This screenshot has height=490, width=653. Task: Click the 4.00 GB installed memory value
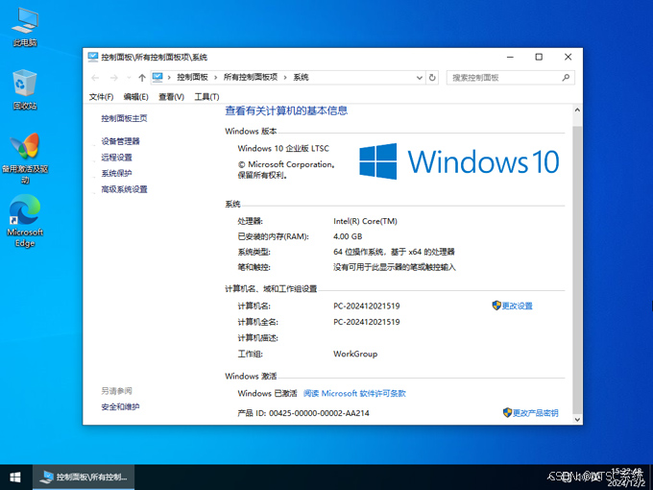[348, 236]
